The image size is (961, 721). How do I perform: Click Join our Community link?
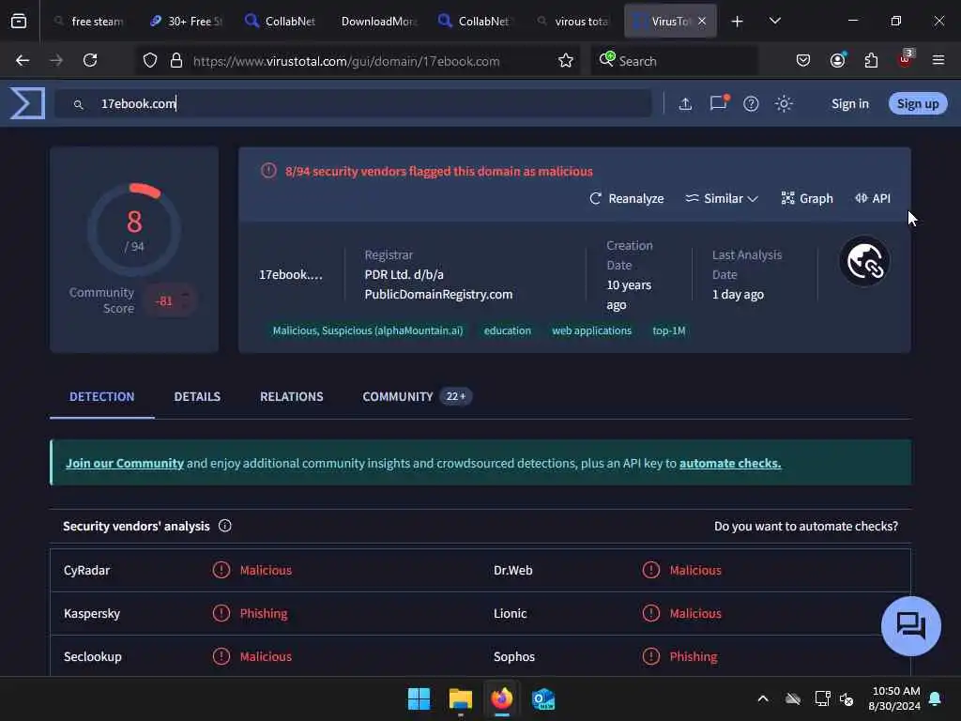point(125,463)
